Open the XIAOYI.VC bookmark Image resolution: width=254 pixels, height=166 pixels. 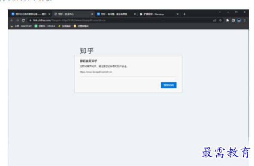[21, 26]
